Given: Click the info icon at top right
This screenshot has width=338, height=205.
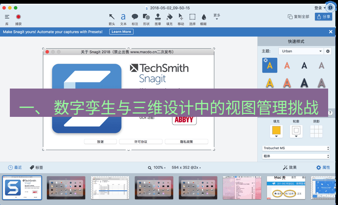Looking at the screenshot, I should [x=330, y=8].
